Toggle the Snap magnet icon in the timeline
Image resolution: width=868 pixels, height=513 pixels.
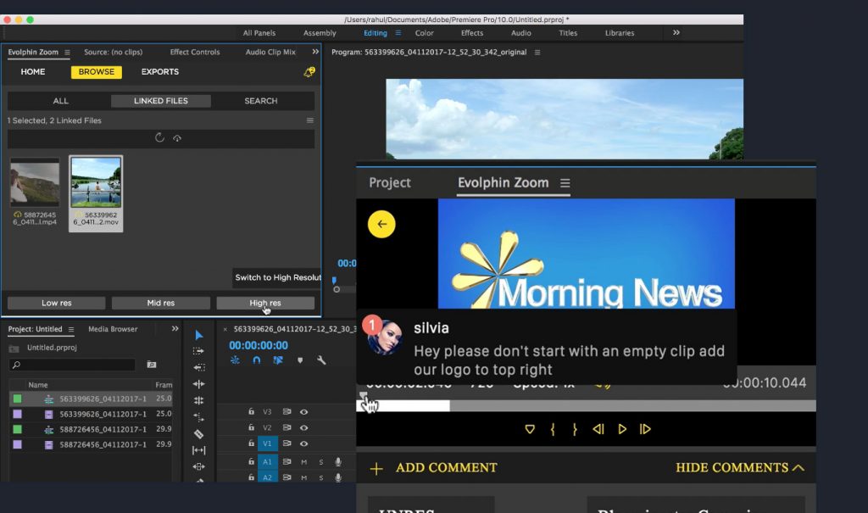click(256, 360)
